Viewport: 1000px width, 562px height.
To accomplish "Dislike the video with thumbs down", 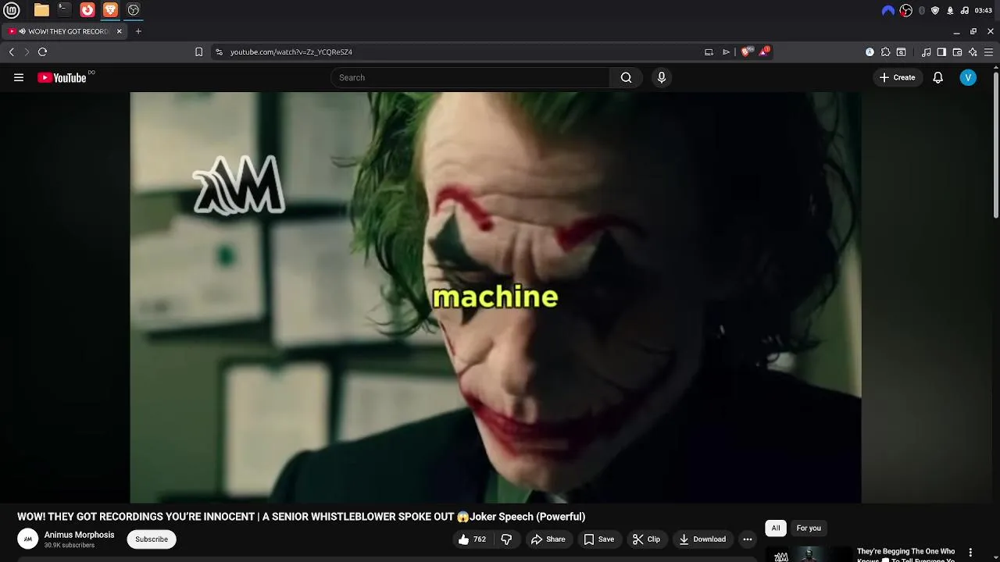I will point(506,539).
